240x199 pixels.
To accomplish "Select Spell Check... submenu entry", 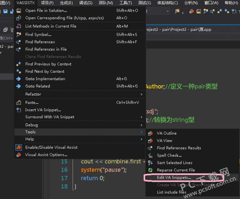I will click(x=192, y=156).
